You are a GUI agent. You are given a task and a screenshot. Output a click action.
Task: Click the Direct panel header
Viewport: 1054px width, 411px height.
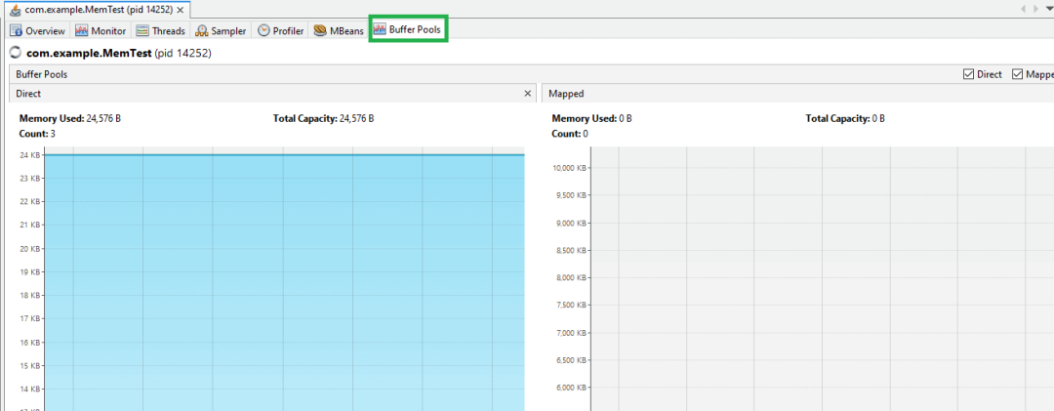click(273, 94)
